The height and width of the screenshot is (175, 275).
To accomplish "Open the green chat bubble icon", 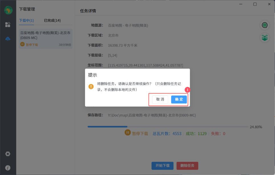I will coord(265,25).
